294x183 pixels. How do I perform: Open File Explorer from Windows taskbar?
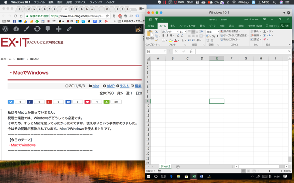click(x=179, y=176)
